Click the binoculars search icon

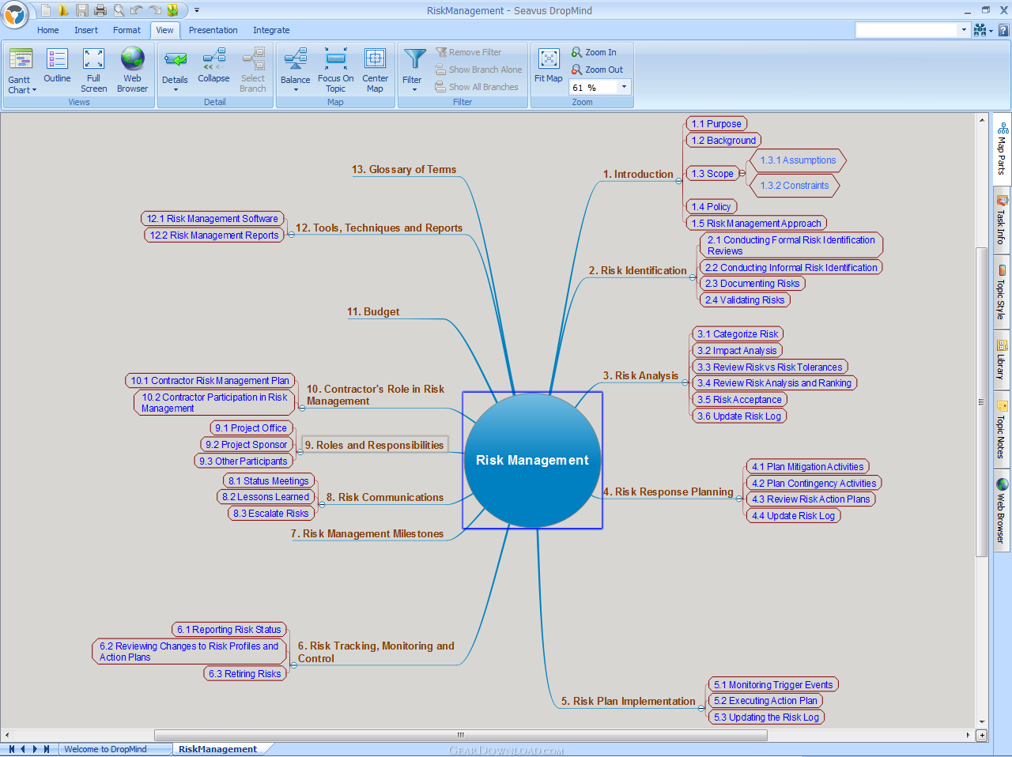[980, 30]
